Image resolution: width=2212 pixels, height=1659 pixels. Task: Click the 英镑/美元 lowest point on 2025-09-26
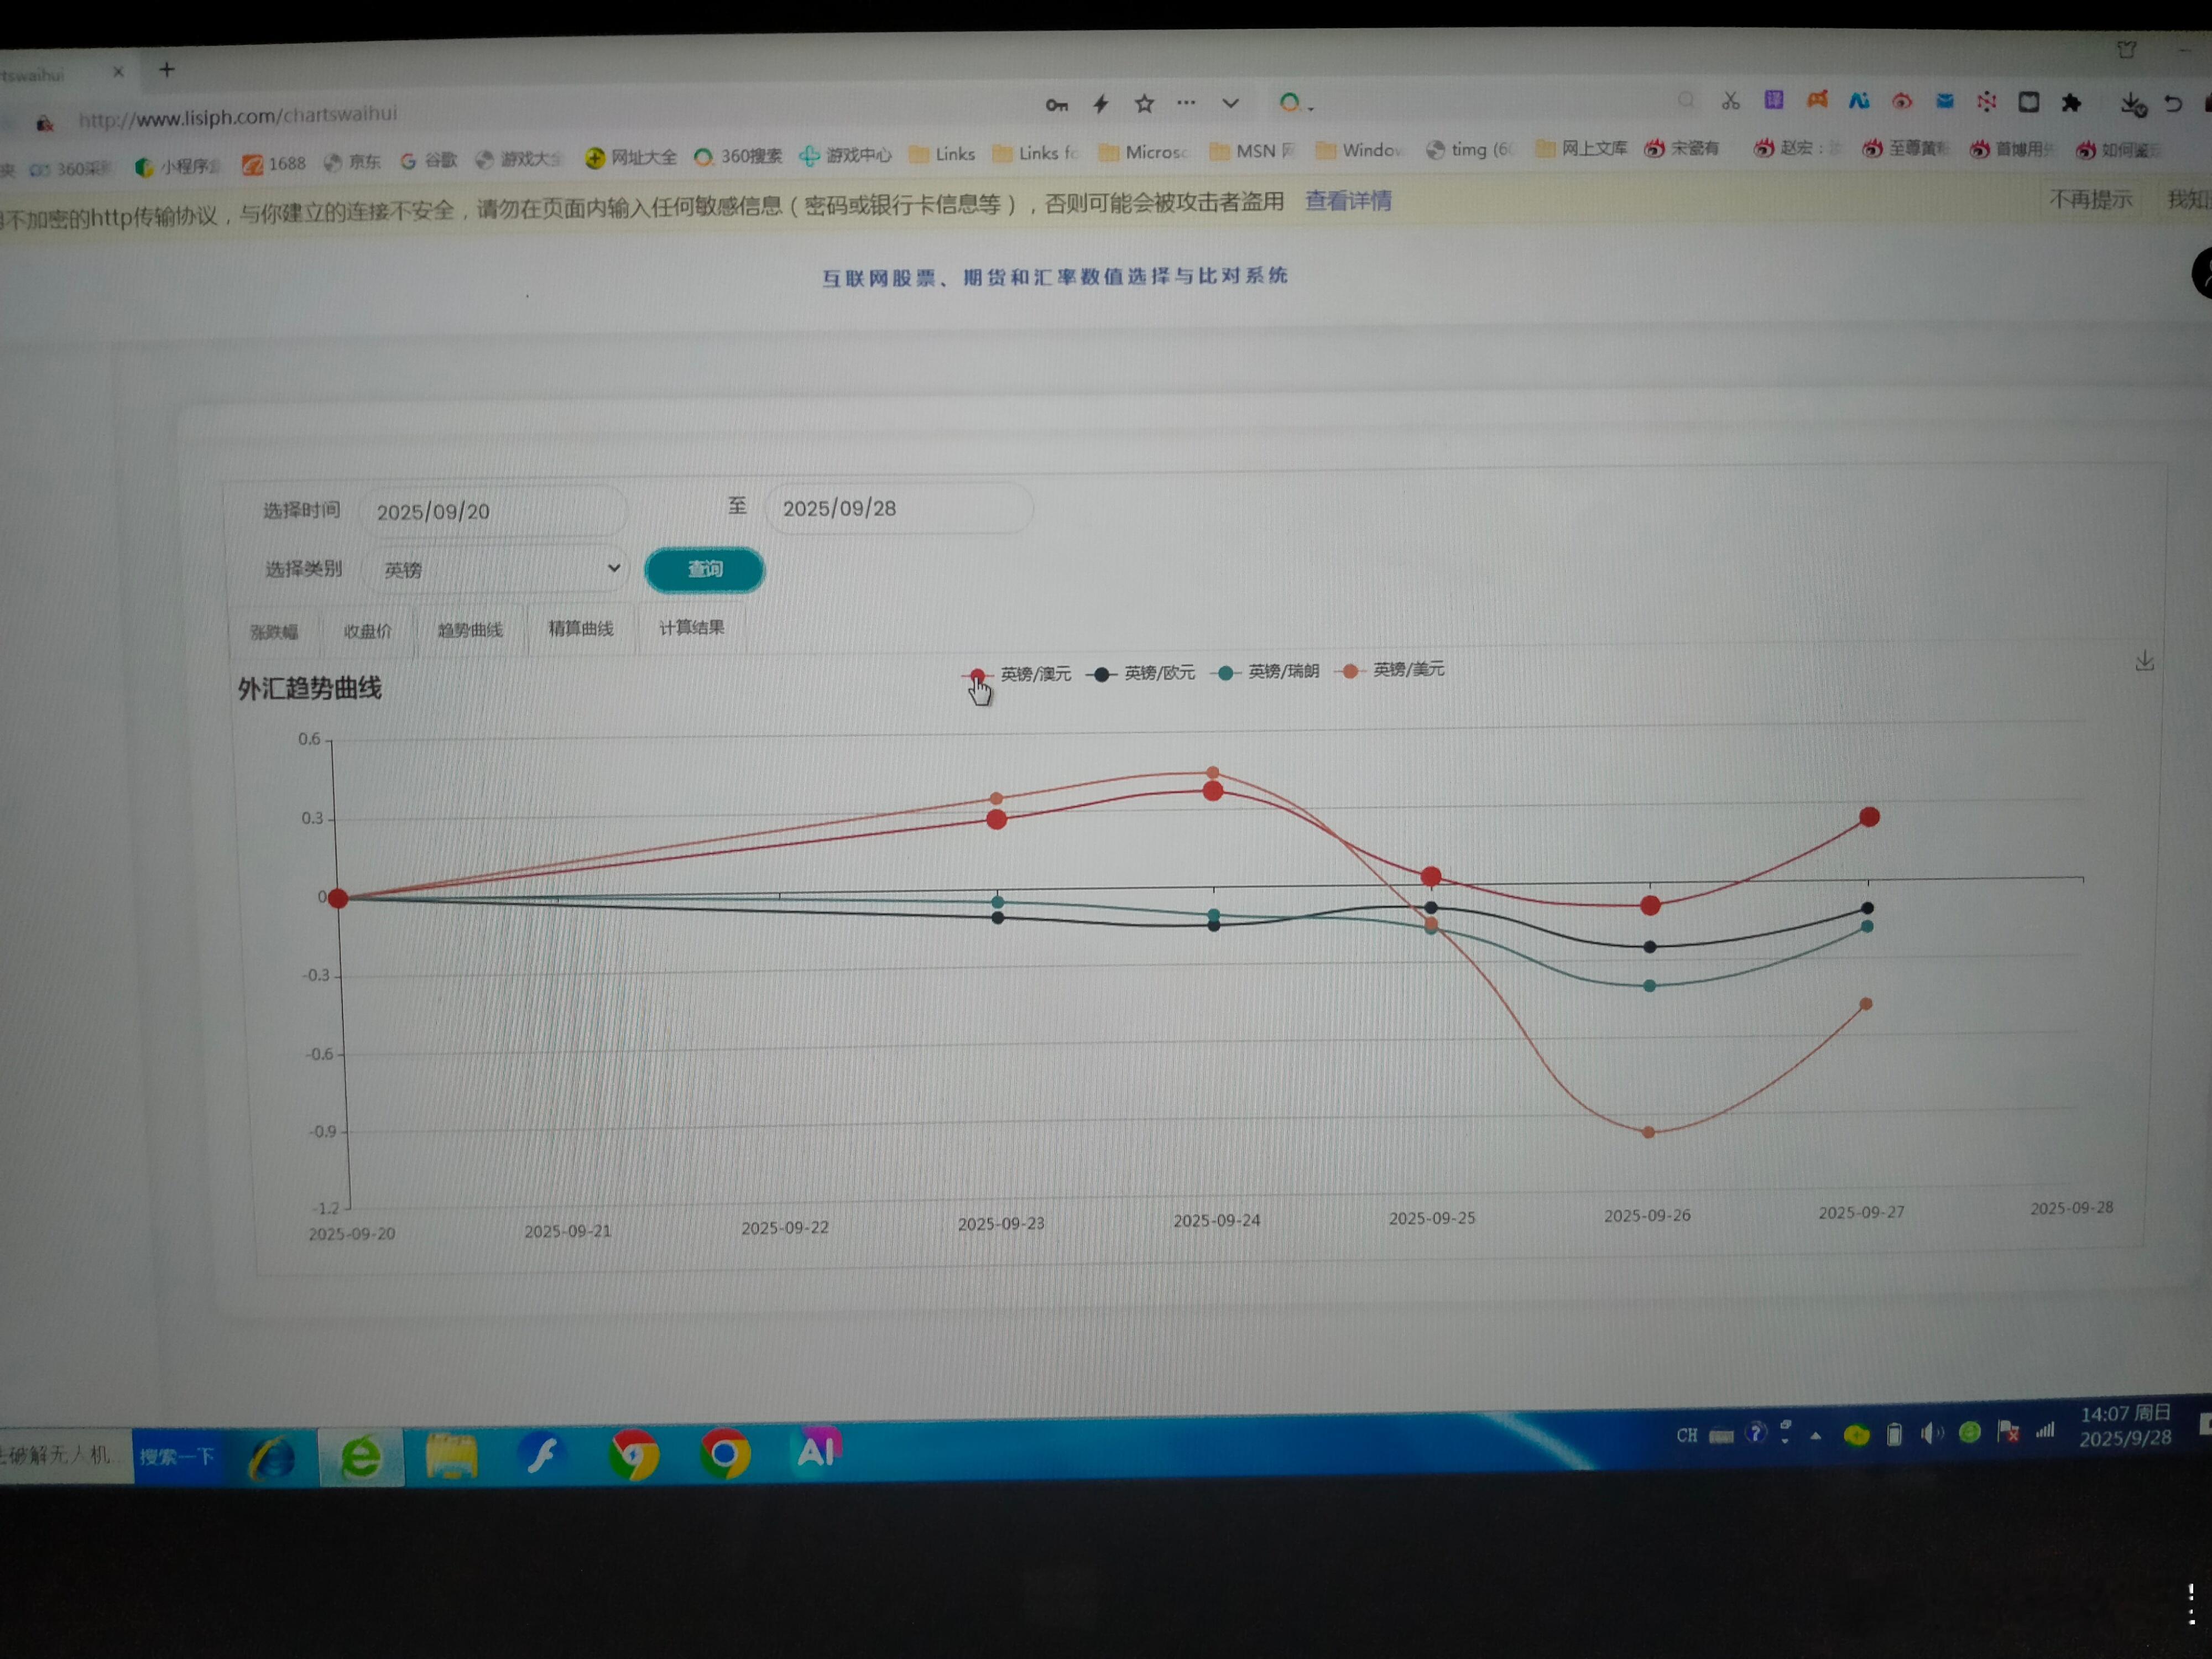pos(1649,1133)
